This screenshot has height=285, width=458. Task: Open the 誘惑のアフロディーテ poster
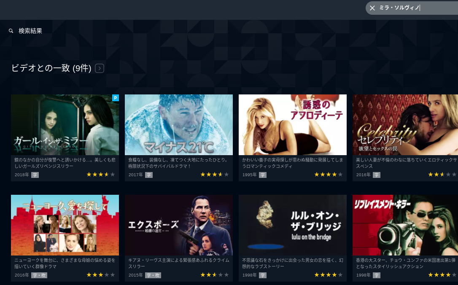[293, 125]
